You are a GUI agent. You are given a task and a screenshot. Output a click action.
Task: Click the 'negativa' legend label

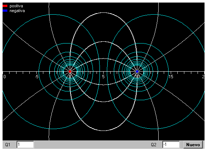pyautogui.click(x=17, y=11)
